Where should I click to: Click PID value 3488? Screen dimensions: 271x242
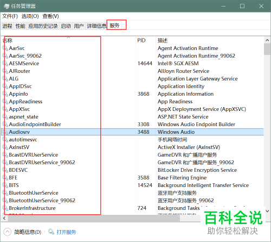[143, 132]
